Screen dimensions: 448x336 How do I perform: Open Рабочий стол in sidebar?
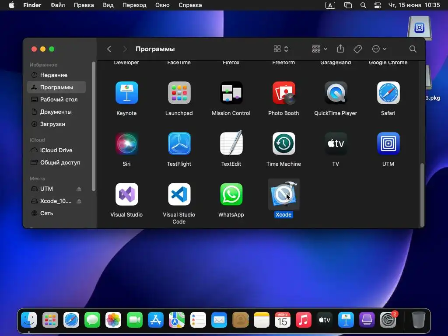56,99
